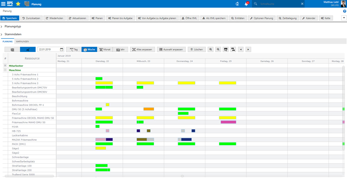
Task: Switch to Monat view
Action: (x=105, y=49)
